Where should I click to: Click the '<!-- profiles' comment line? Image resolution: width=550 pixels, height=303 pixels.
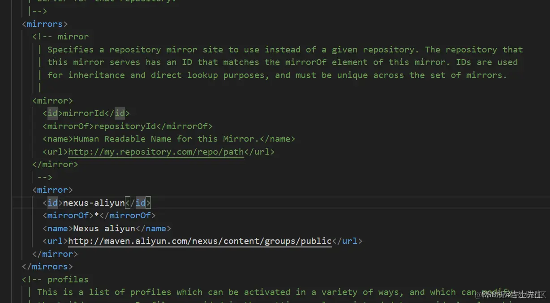[x=55, y=279]
